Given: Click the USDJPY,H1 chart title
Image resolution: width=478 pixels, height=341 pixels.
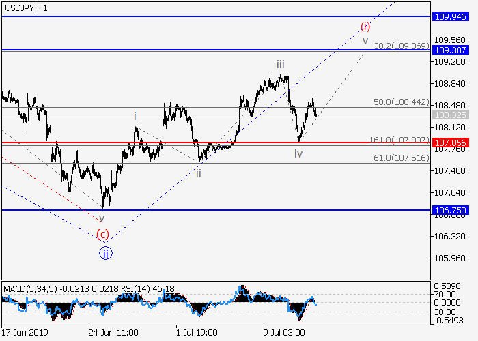Looking at the screenshot, I should coord(26,6).
